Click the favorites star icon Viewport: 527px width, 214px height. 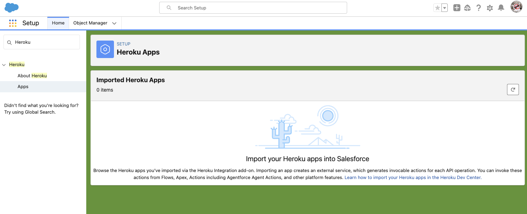[437, 8]
